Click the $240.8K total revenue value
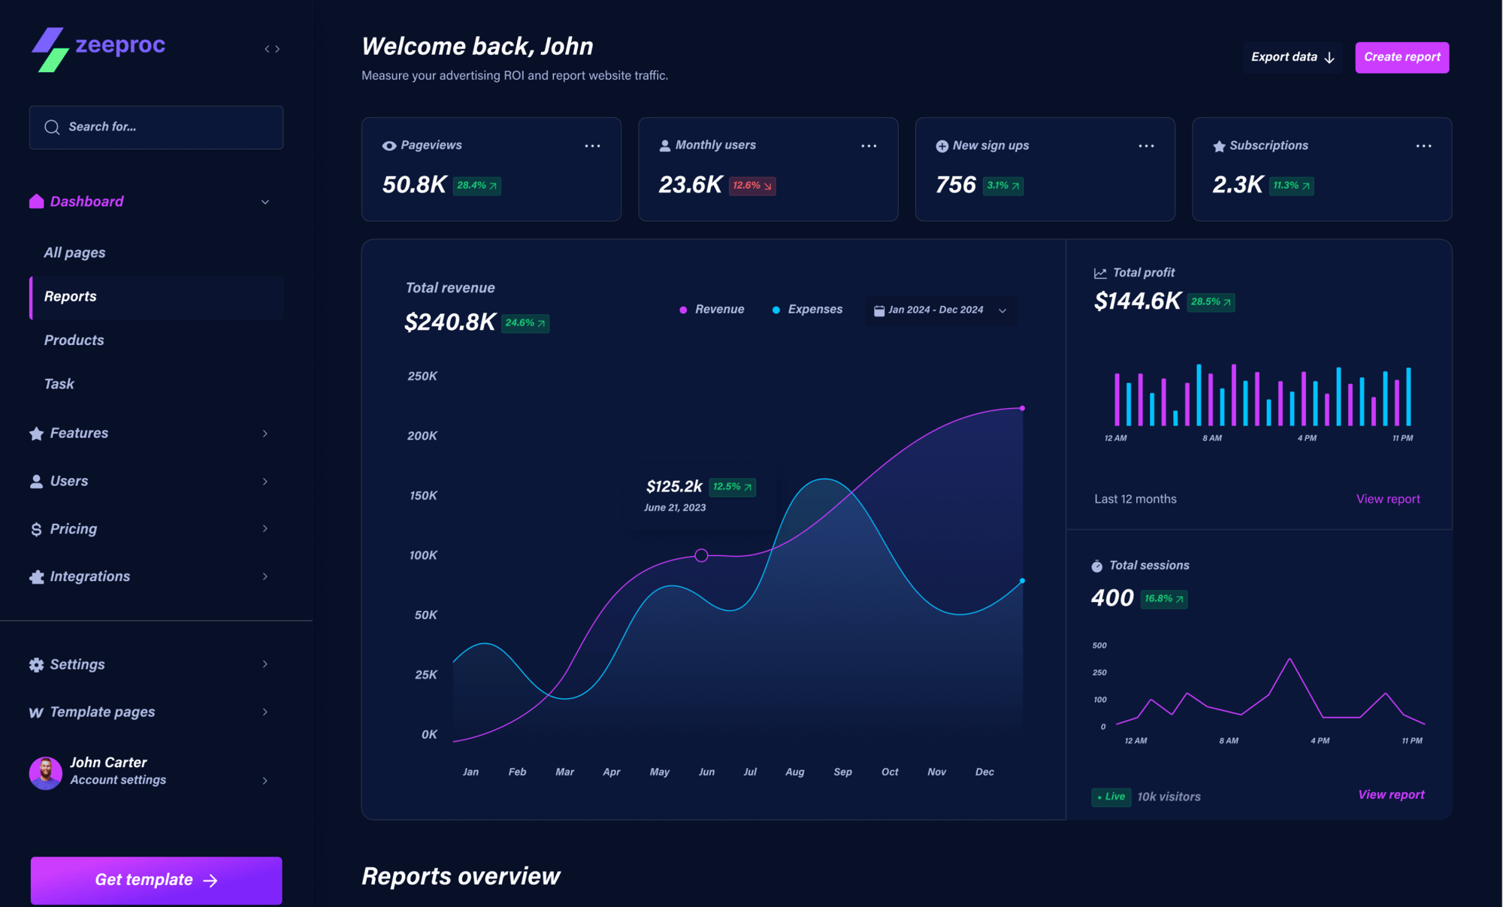1503x907 pixels. pos(449,323)
